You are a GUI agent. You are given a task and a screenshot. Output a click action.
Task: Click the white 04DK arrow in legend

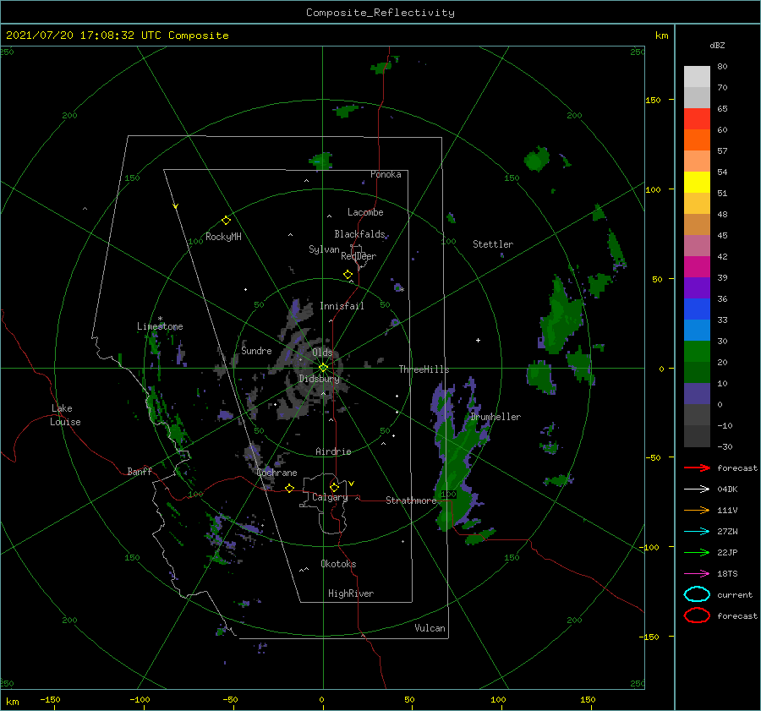pos(697,489)
